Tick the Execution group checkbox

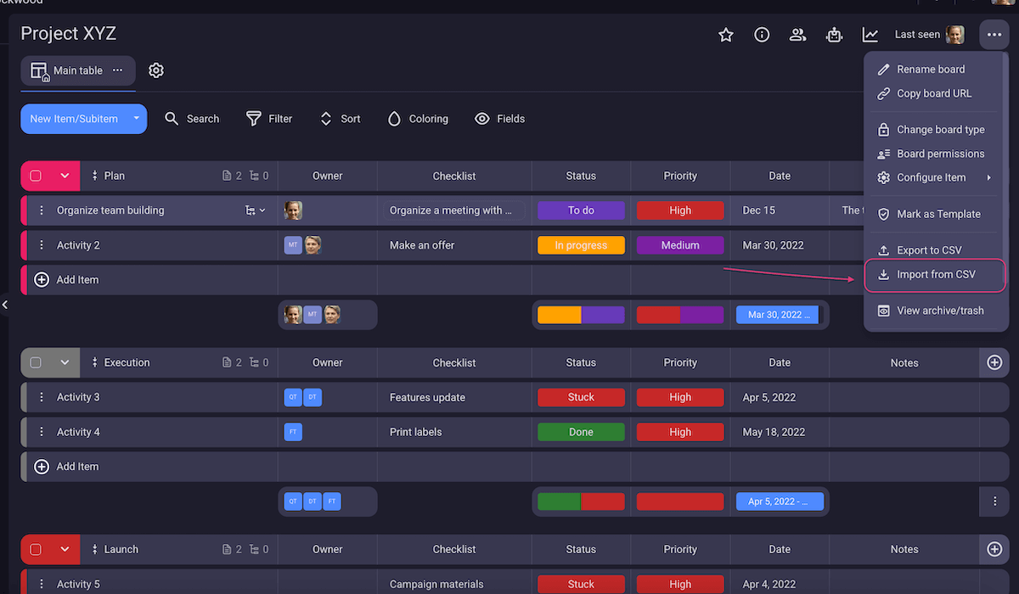point(36,362)
